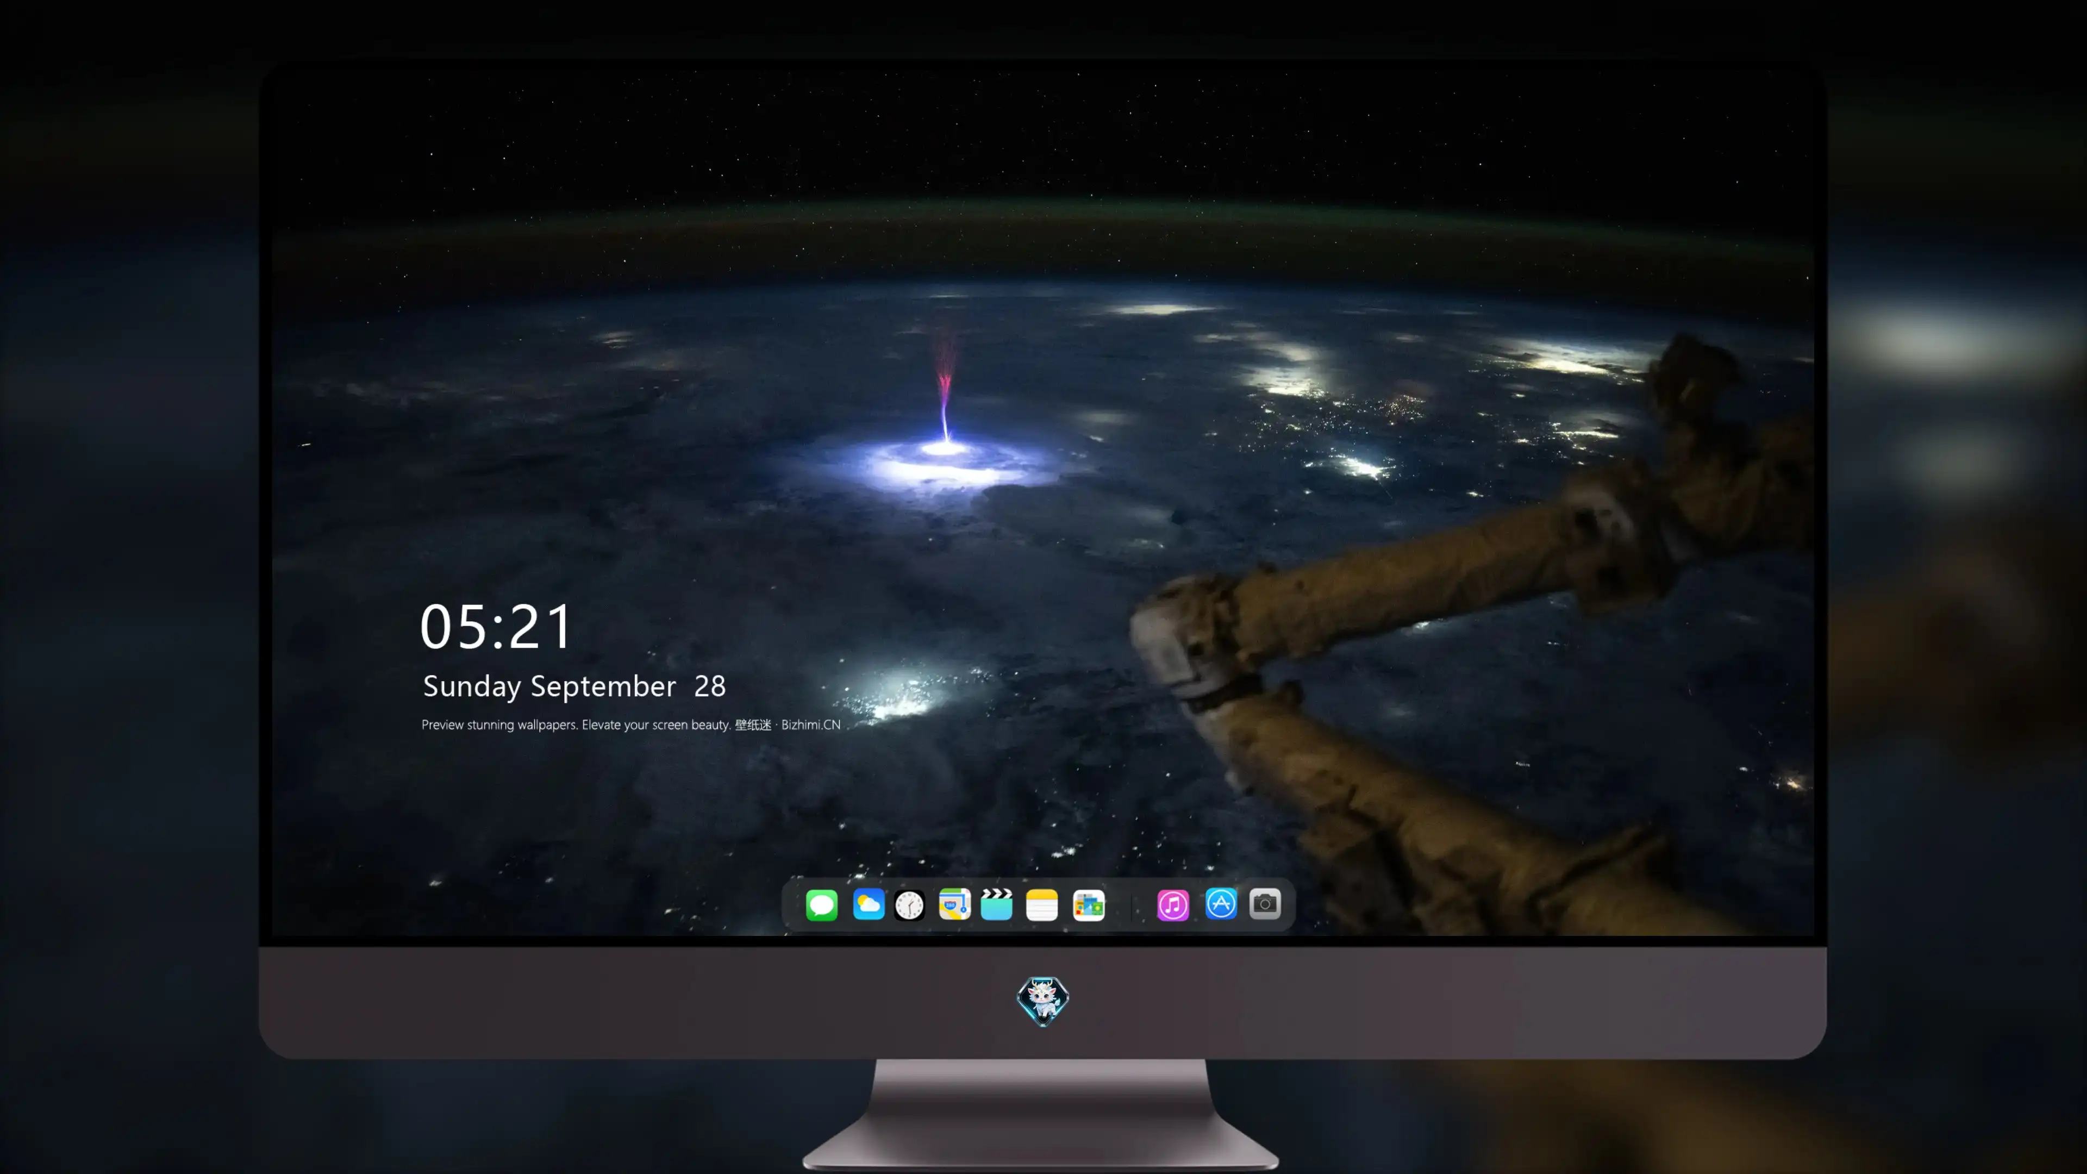Launch the Maps app from the dock
The height and width of the screenshot is (1174, 2087).
click(x=954, y=904)
